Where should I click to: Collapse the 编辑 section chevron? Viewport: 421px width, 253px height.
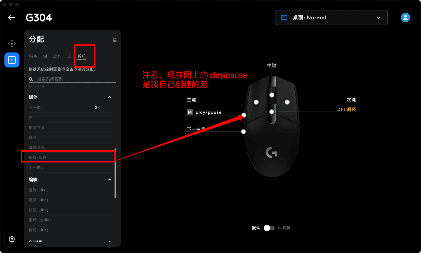tap(109, 180)
